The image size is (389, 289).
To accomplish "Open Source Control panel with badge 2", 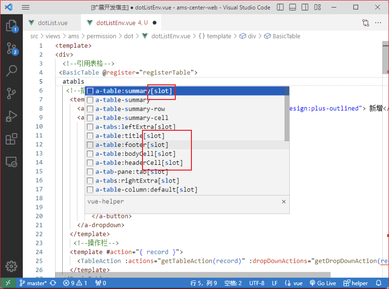I will (x=11, y=48).
